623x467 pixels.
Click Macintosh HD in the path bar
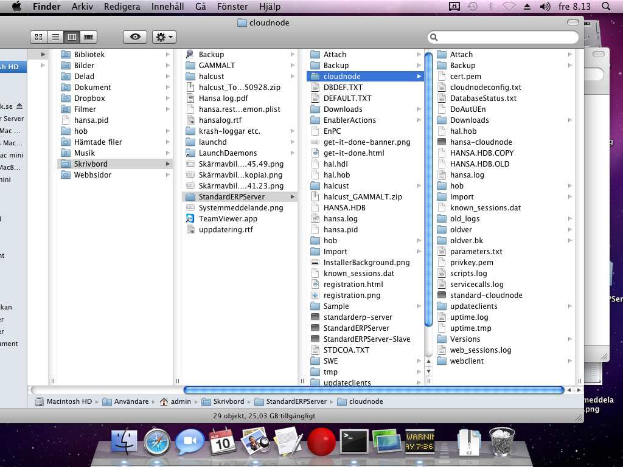pos(63,401)
